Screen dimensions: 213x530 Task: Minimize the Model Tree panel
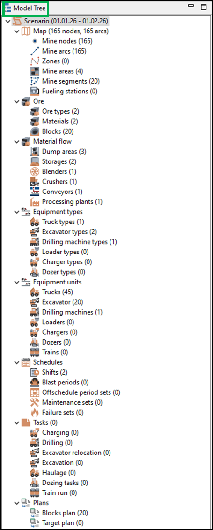click(191, 7)
